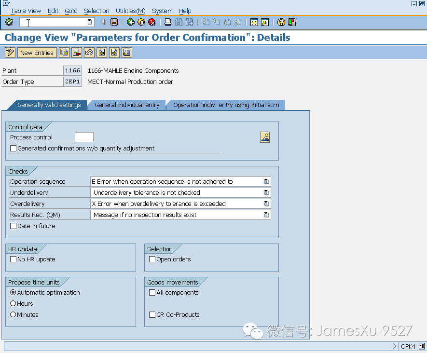Click the Print icon
The width and height of the screenshot is (427, 353).
(168, 22)
